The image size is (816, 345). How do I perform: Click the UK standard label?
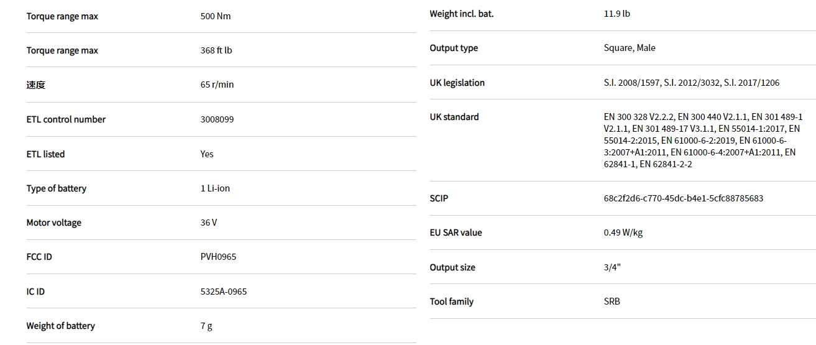pos(454,117)
